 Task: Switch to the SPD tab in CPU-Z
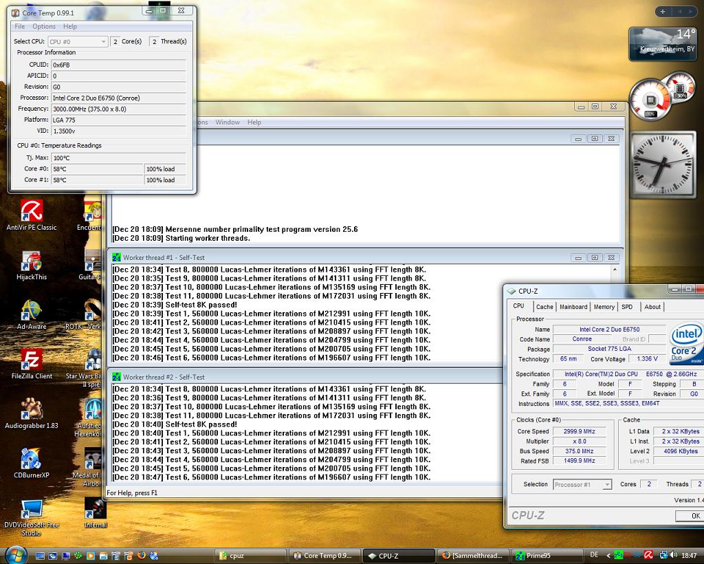click(627, 307)
